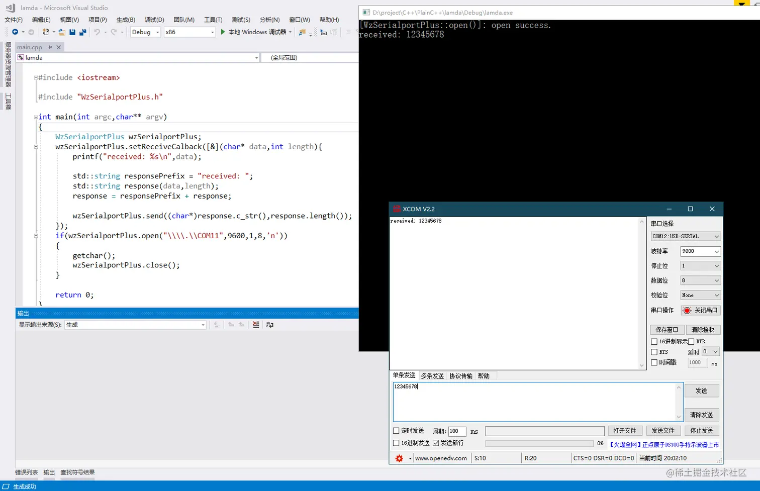This screenshot has width=760, height=491.
Task: Open the Server Explorer side panel tab
Action: [x=8, y=64]
